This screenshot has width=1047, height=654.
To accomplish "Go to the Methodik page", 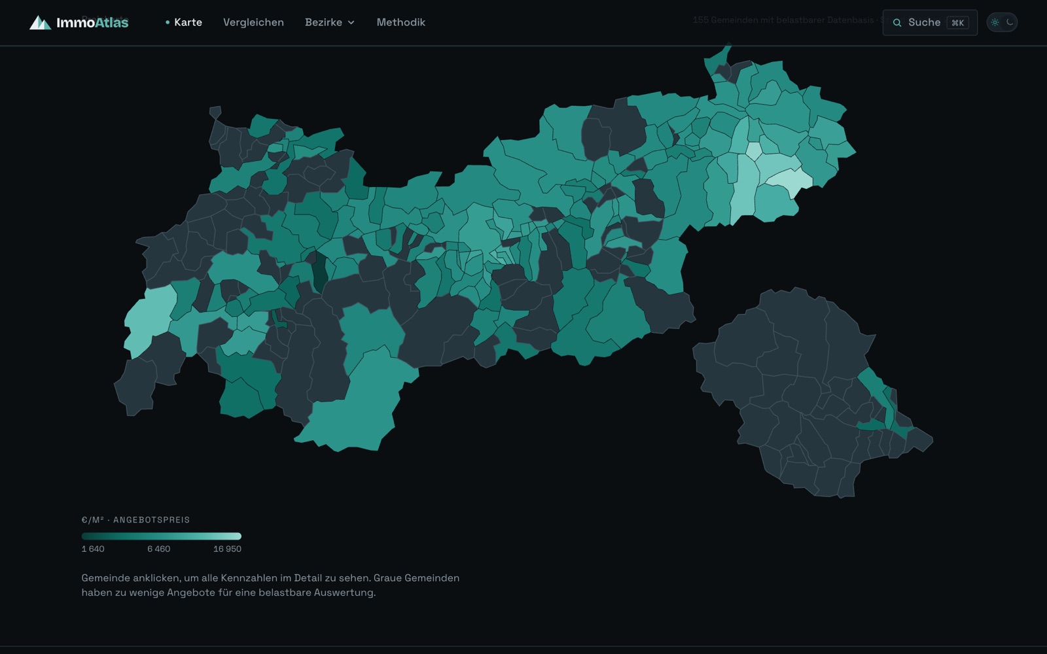I will (400, 22).
